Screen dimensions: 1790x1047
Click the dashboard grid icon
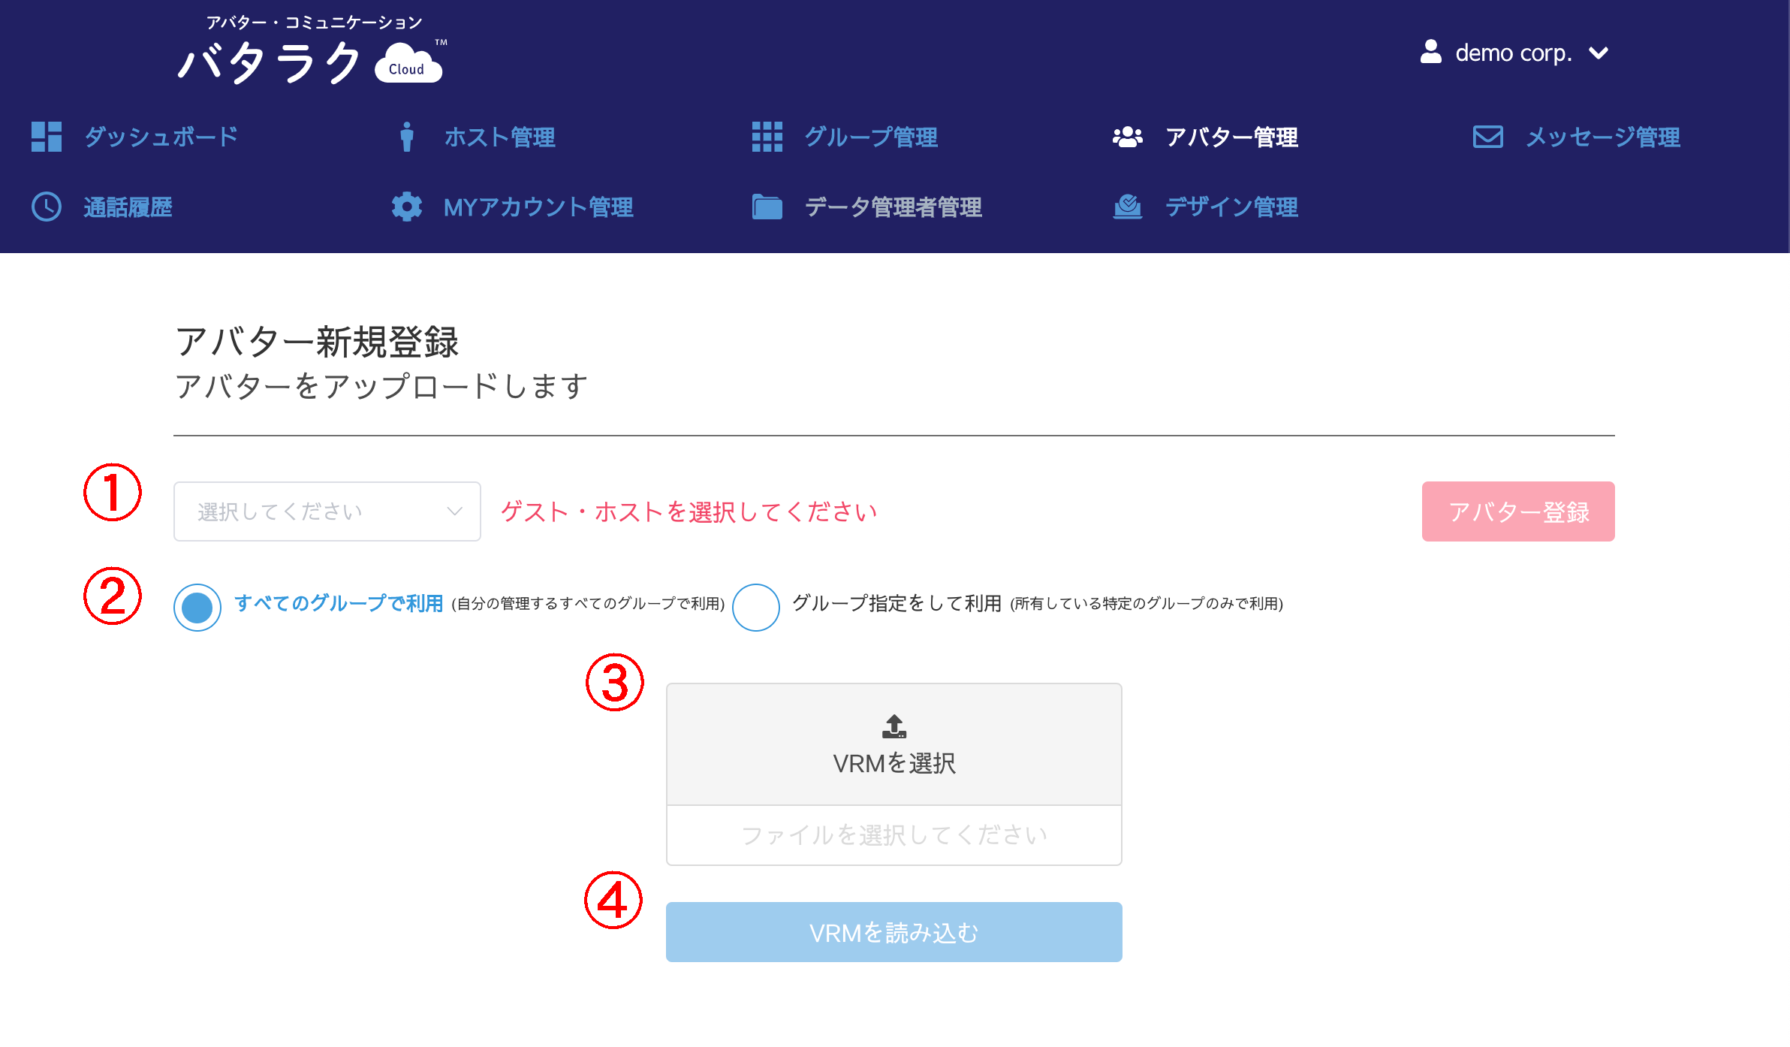click(x=47, y=137)
